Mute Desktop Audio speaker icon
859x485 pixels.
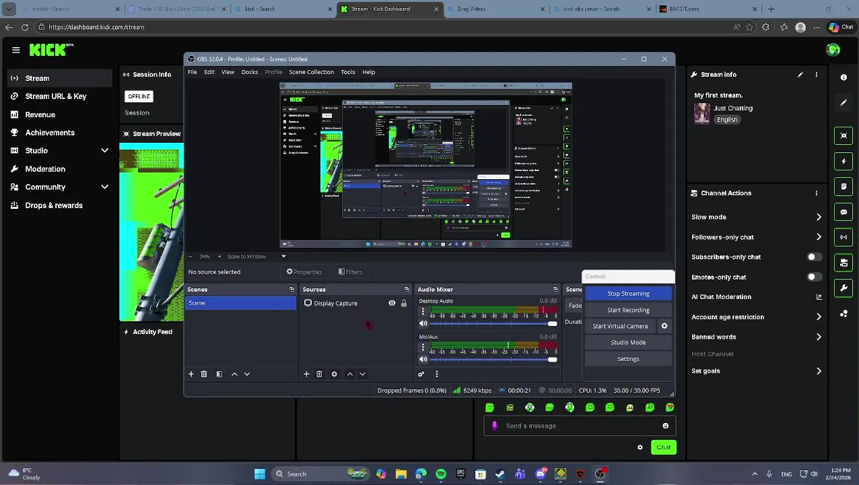423,324
